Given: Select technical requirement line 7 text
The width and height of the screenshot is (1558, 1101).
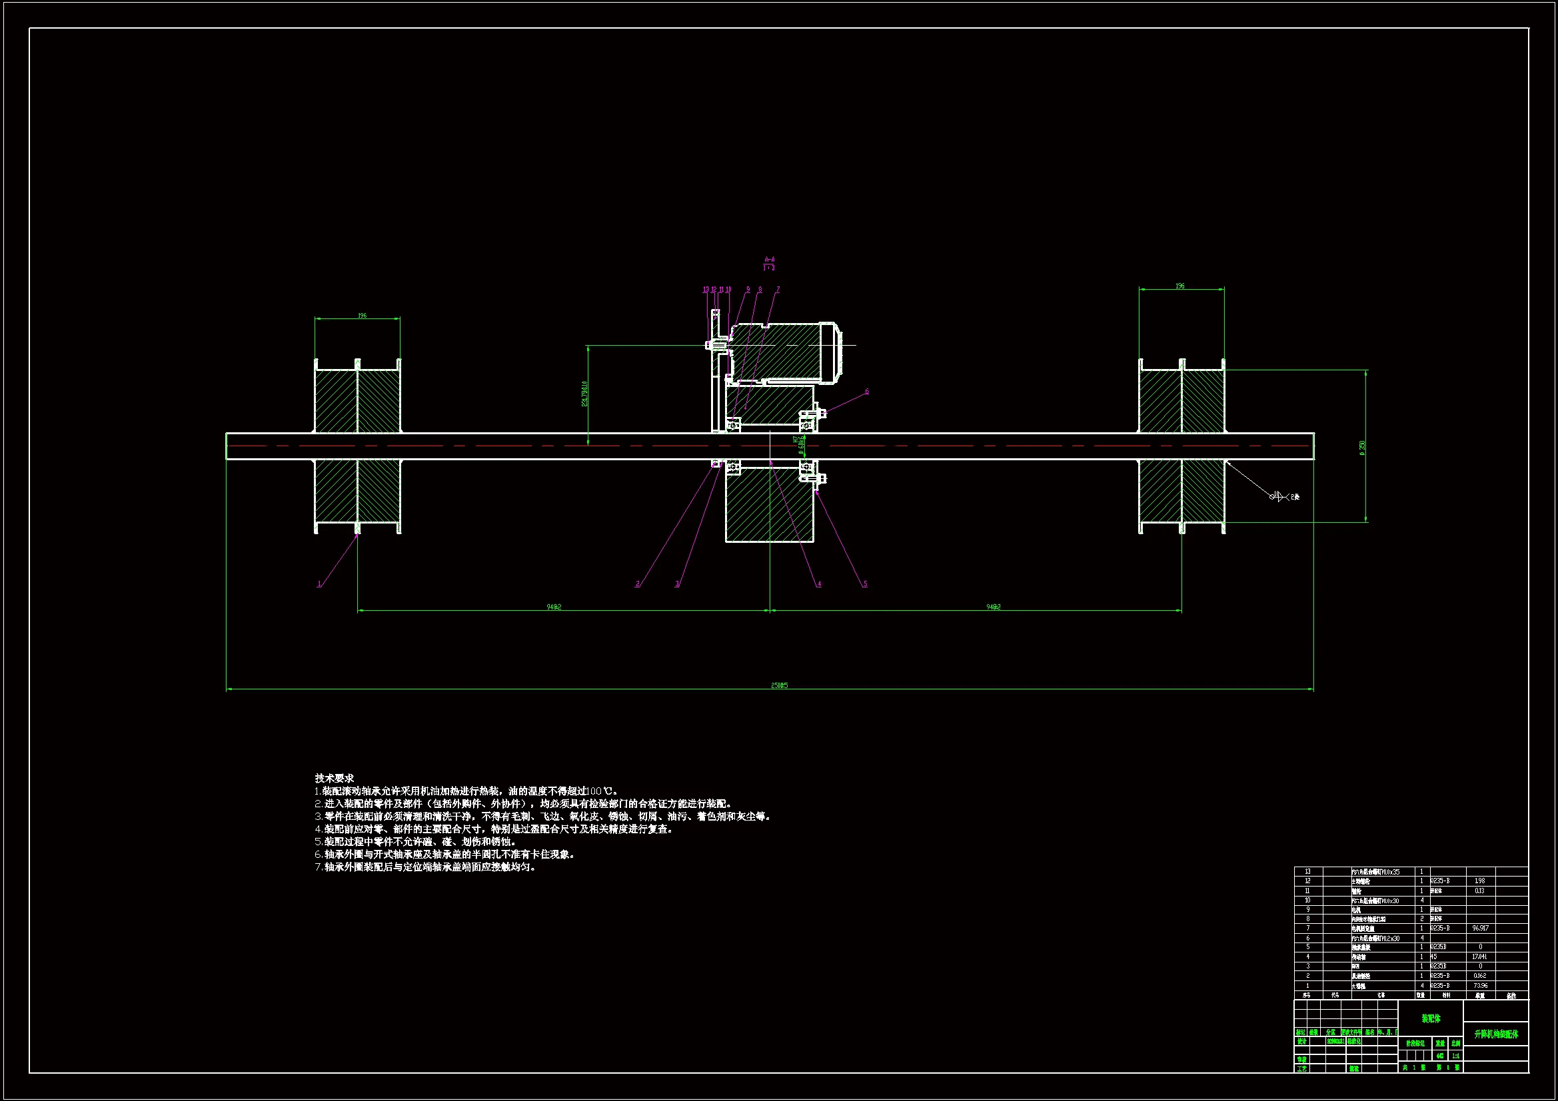Looking at the screenshot, I should [426, 867].
